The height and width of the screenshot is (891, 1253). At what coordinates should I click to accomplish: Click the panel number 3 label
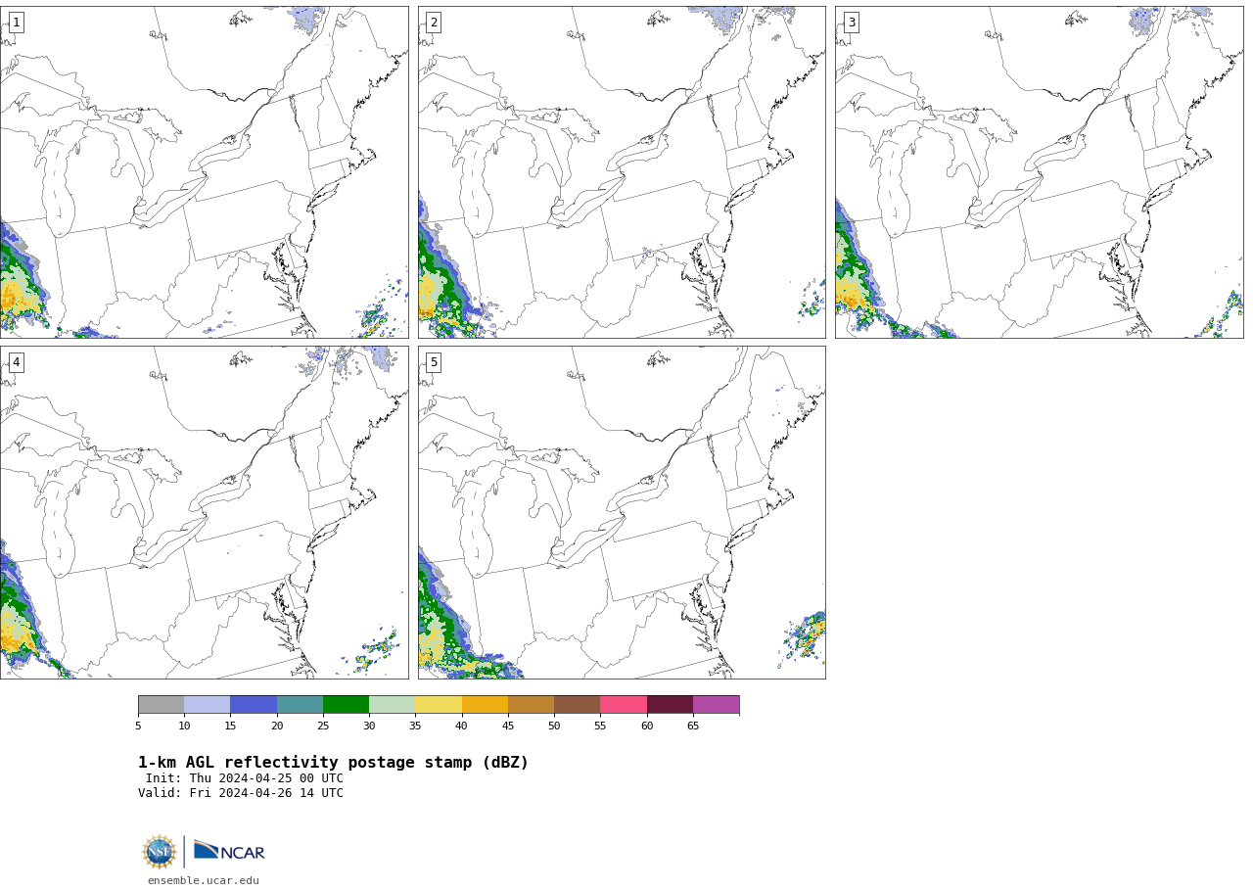[851, 23]
